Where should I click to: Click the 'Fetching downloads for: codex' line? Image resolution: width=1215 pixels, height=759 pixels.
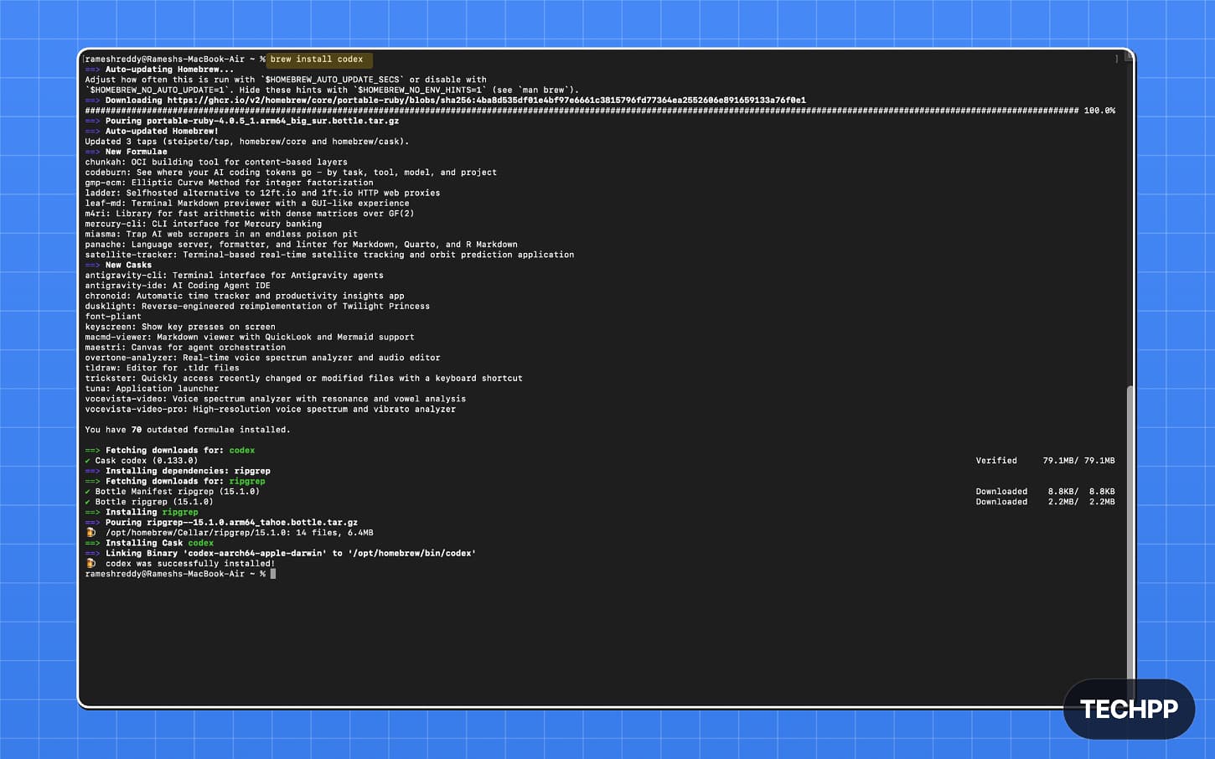[x=170, y=451]
